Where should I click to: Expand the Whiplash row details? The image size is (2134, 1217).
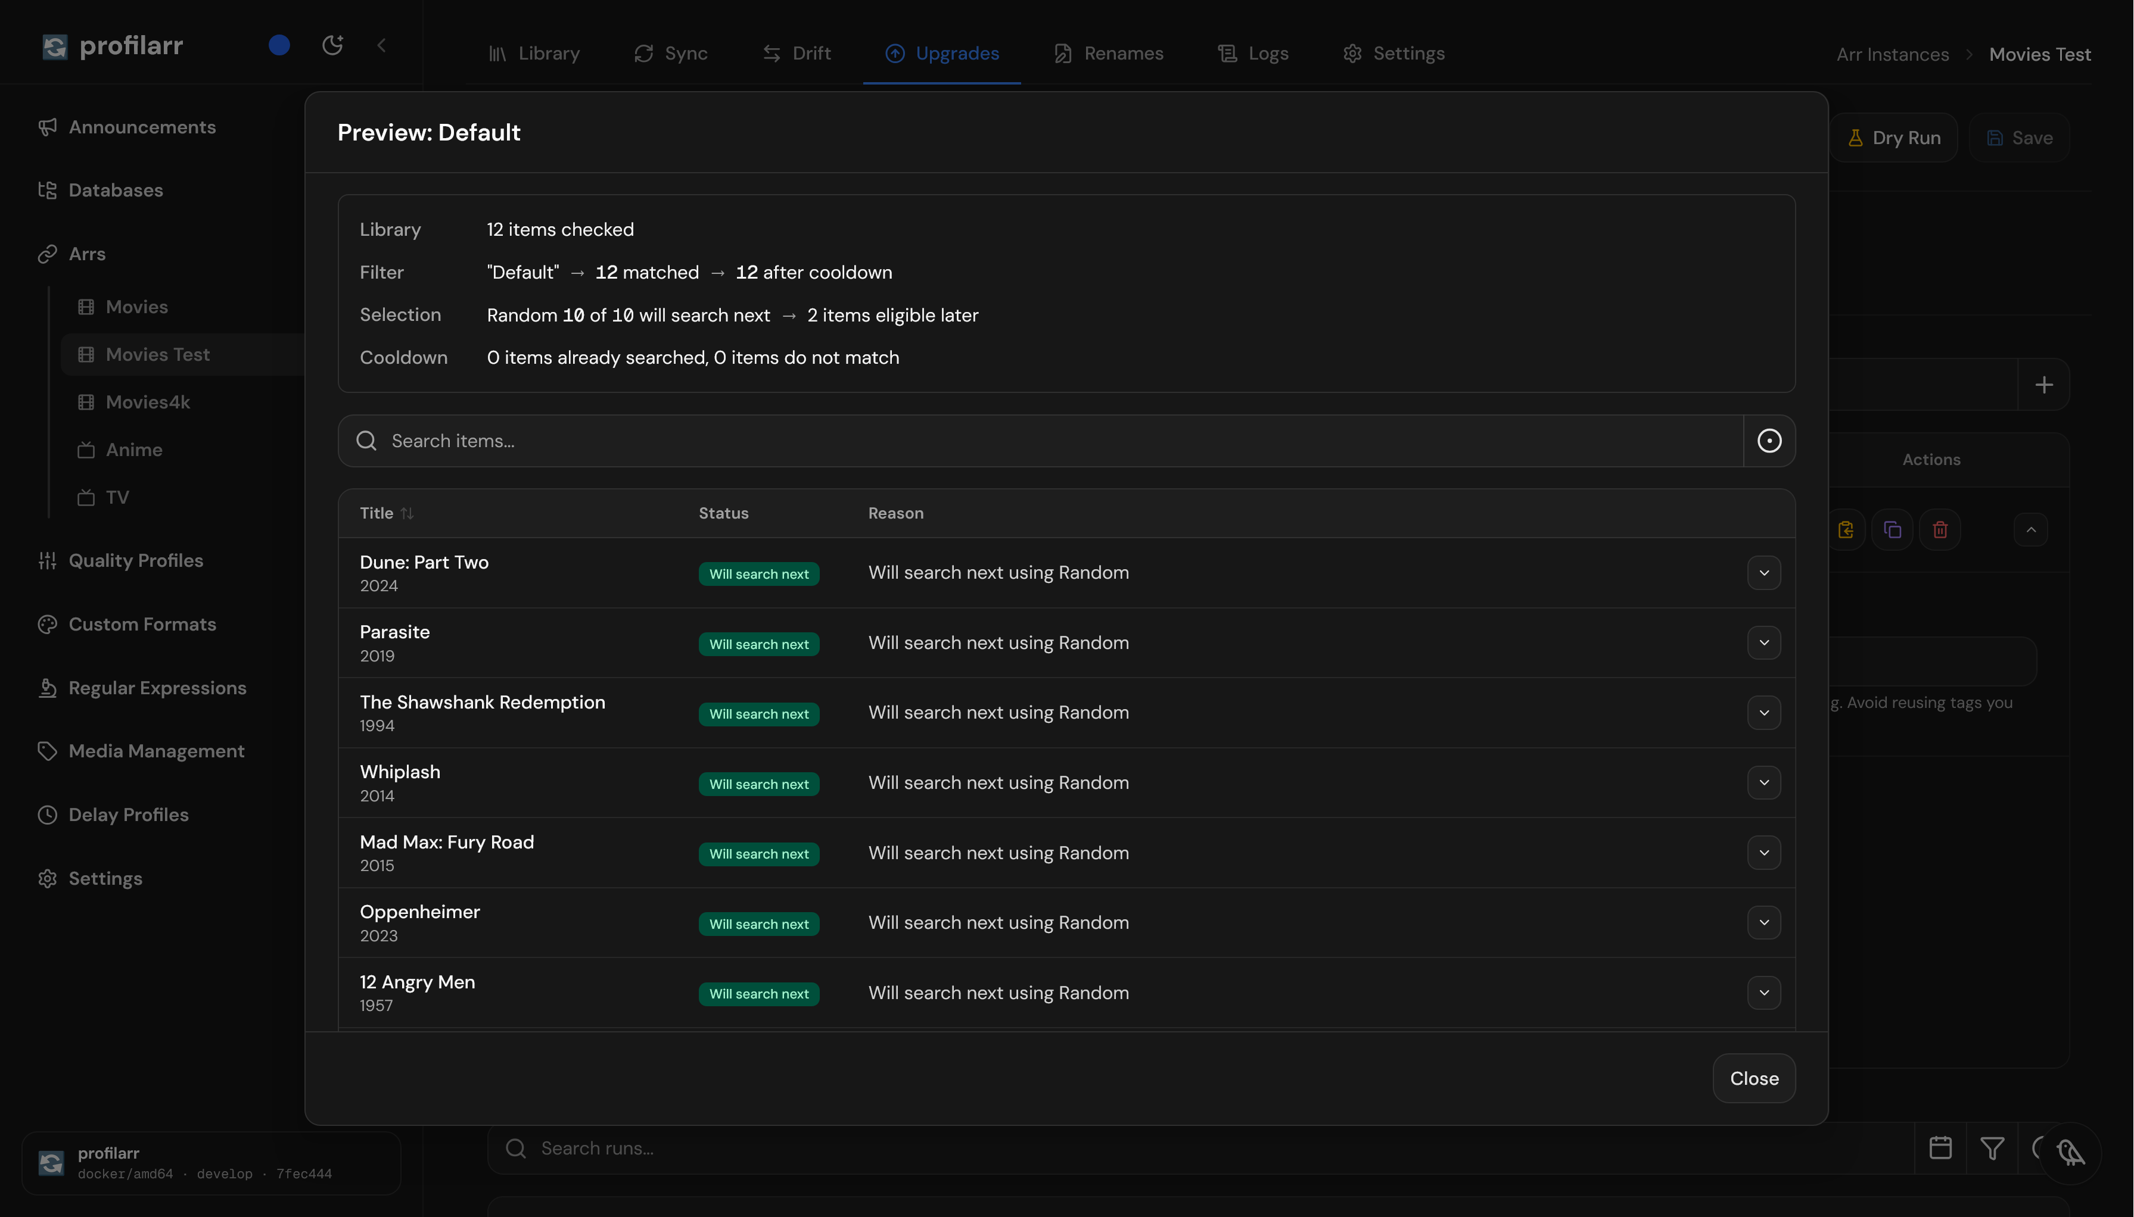pos(1763,783)
